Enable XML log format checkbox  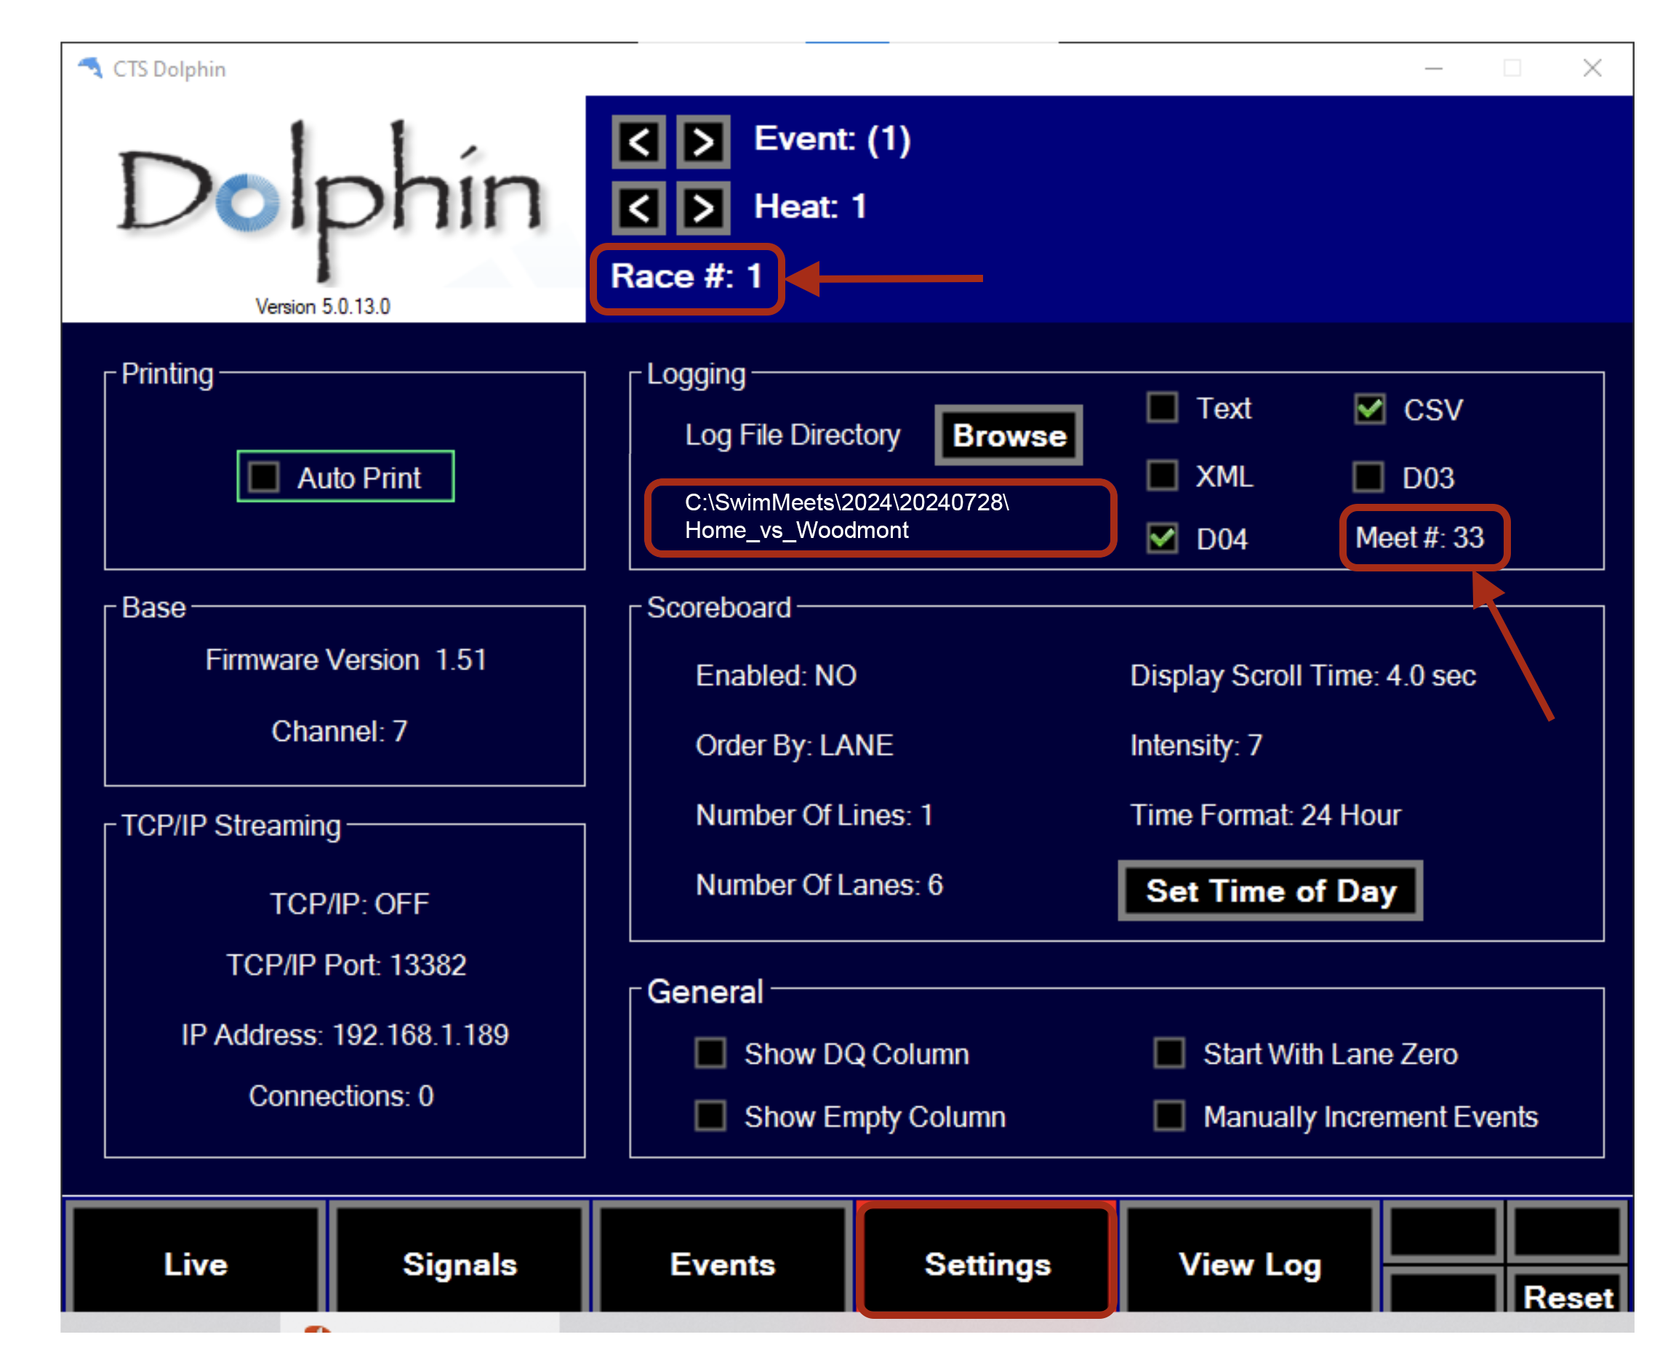(1163, 476)
